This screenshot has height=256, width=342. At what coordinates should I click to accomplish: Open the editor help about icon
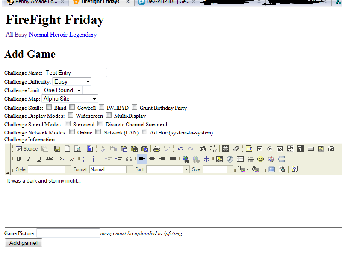pyautogui.click(x=294, y=169)
